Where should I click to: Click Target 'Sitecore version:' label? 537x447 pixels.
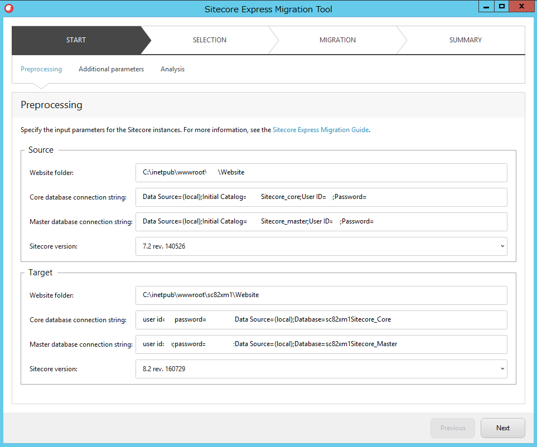54,369
